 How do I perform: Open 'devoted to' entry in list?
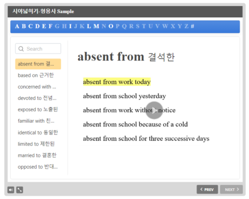point(38,98)
